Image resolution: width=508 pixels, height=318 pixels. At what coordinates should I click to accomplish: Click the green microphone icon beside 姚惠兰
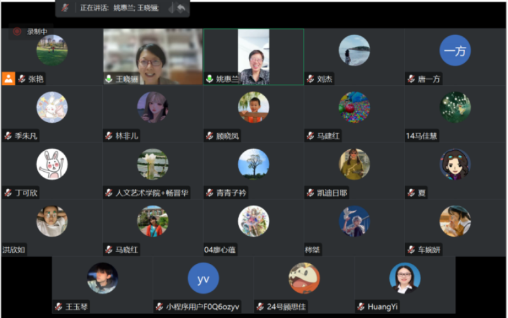210,79
